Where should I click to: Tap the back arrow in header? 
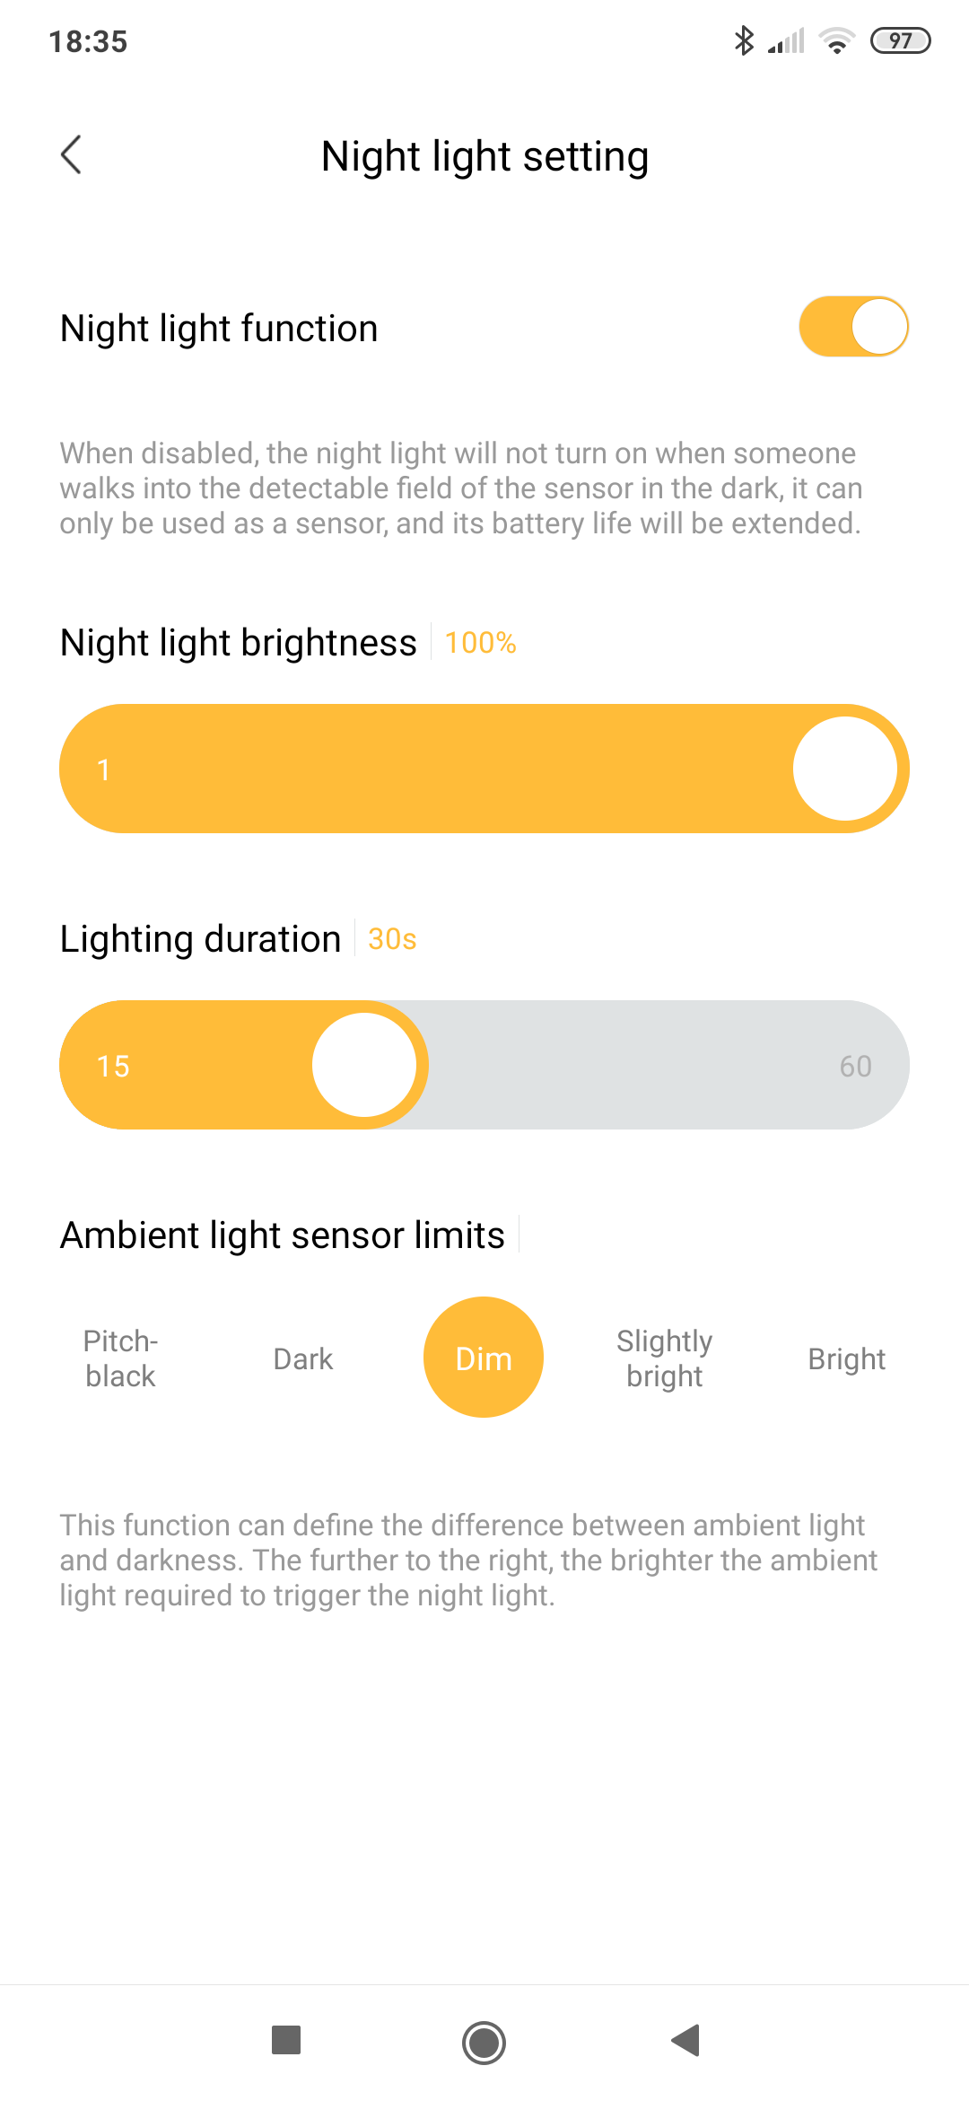tap(72, 155)
